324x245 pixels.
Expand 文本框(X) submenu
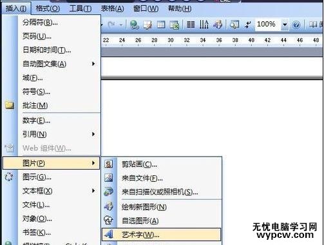tap(59, 191)
